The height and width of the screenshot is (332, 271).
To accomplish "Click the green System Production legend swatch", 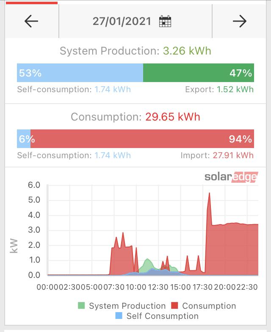I will pos(81,305).
